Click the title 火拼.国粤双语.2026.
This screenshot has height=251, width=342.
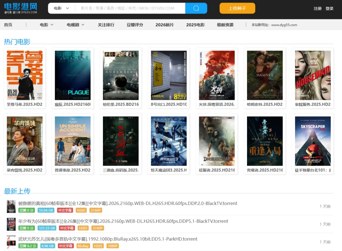click(x=217, y=104)
